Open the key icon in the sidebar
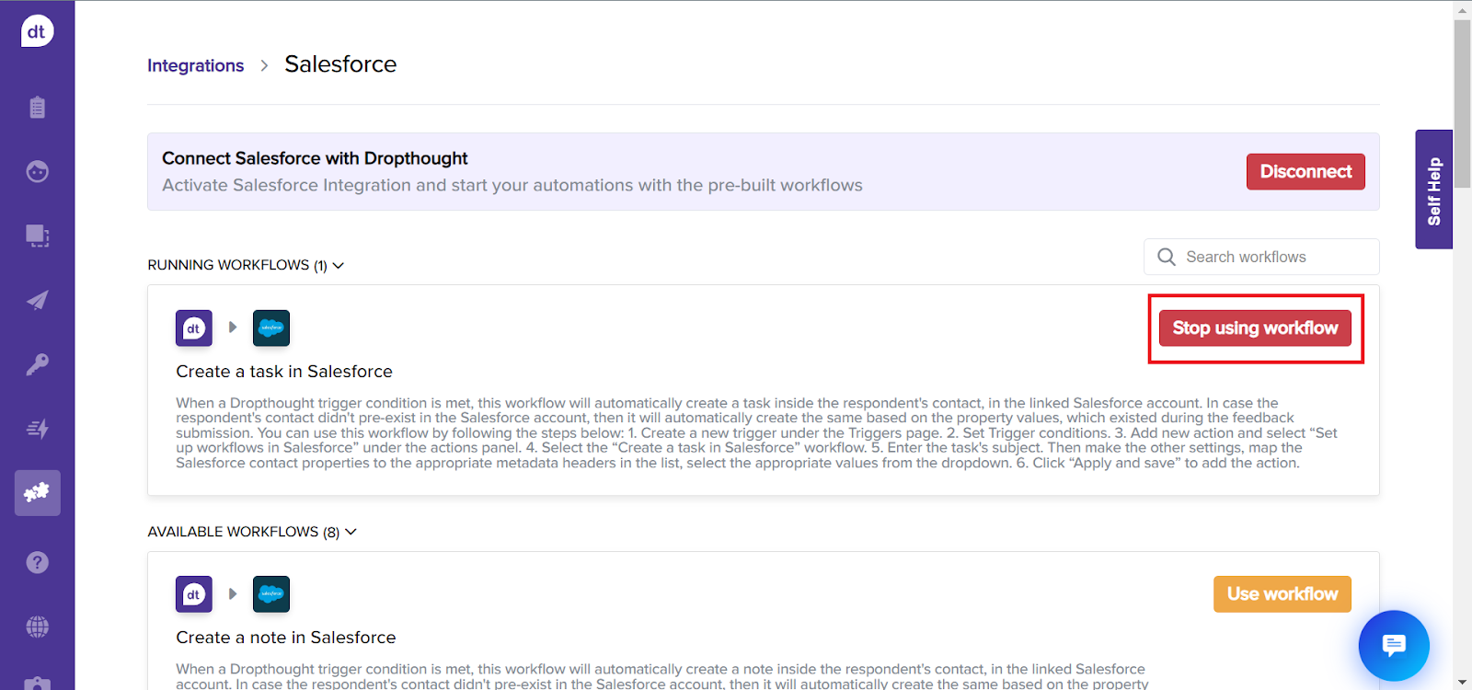Viewport: 1472px width, 690px height. pyautogui.click(x=37, y=364)
